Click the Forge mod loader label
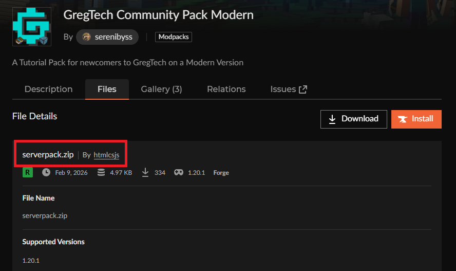Viewport: 456px width, 271px height. (221, 173)
